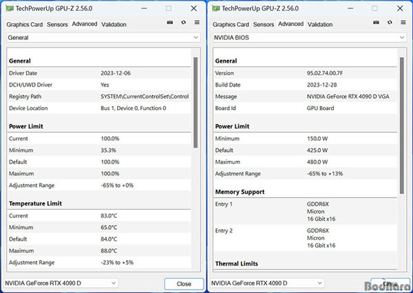Select Advanced tab in right window
The width and height of the screenshot is (413, 293).
tap(290, 24)
